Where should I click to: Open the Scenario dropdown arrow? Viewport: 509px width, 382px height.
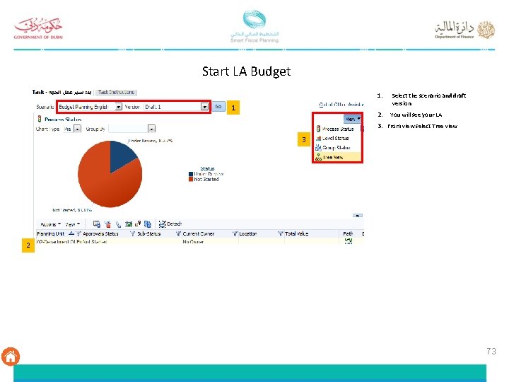[x=119, y=107]
